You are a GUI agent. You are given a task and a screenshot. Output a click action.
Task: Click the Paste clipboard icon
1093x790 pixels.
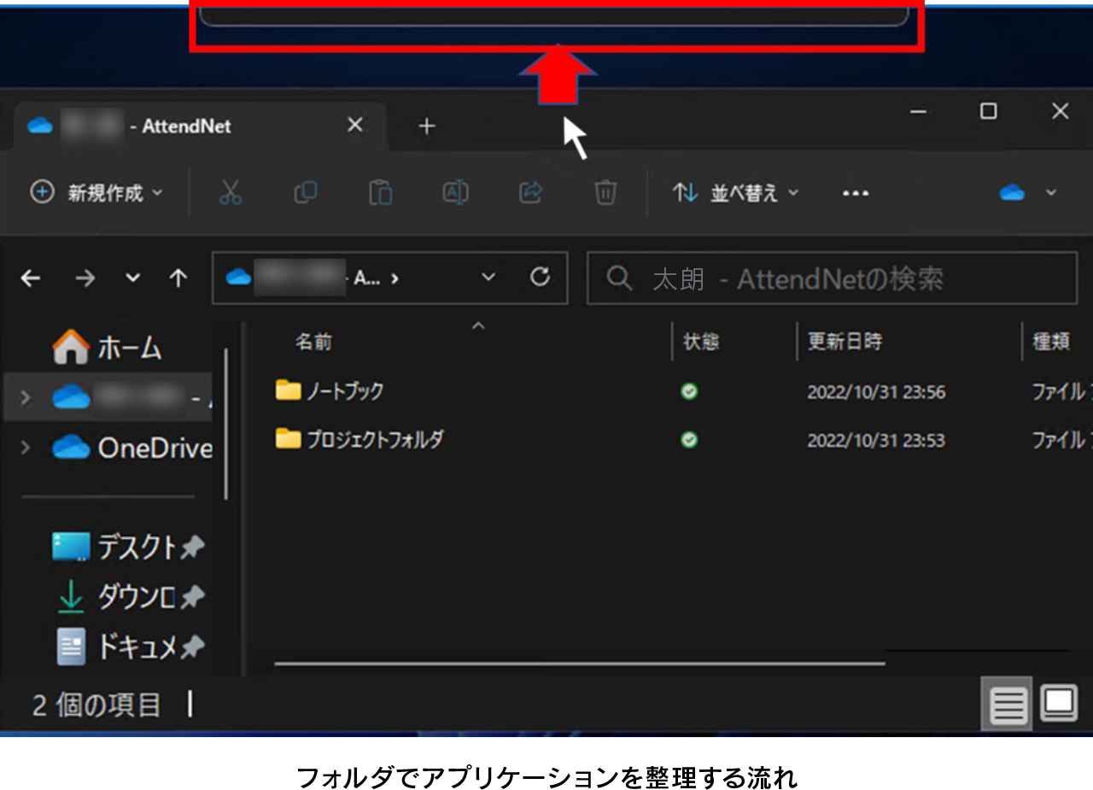click(x=380, y=193)
